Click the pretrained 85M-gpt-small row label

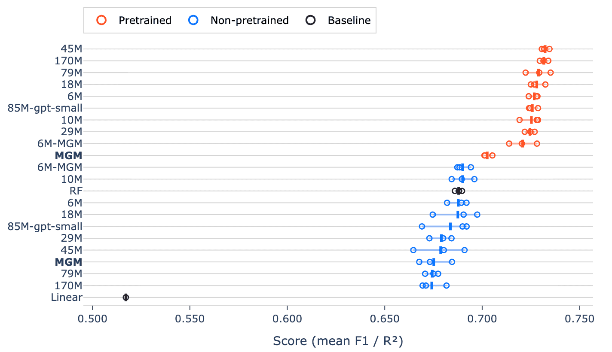coord(45,108)
